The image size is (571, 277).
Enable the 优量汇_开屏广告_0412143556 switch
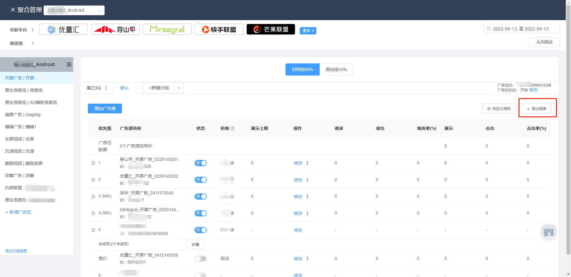tap(201, 259)
